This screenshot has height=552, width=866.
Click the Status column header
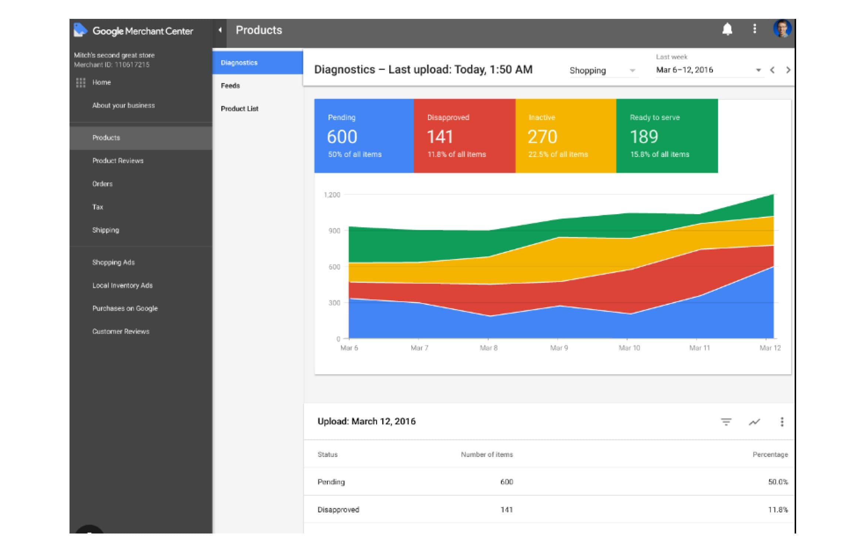tap(327, 454)
